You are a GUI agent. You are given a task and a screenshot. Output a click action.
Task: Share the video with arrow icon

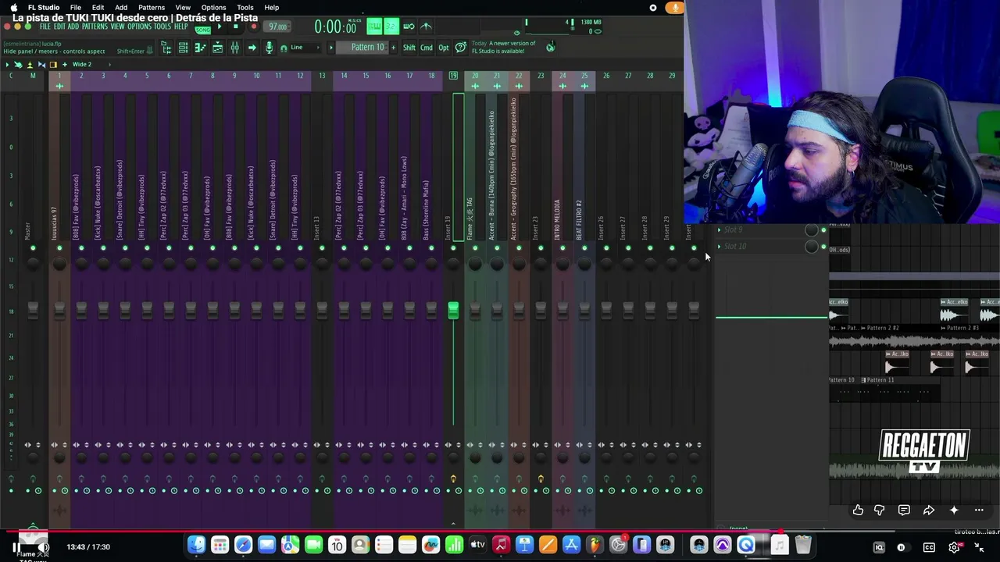click(929, 510)
